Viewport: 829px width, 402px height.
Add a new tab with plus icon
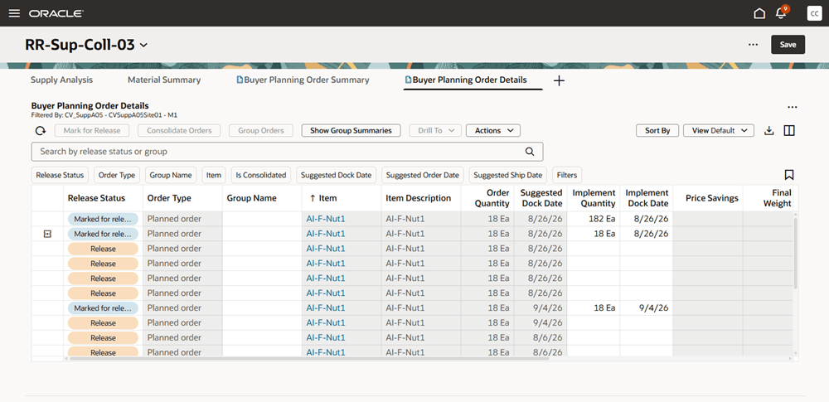559,80
